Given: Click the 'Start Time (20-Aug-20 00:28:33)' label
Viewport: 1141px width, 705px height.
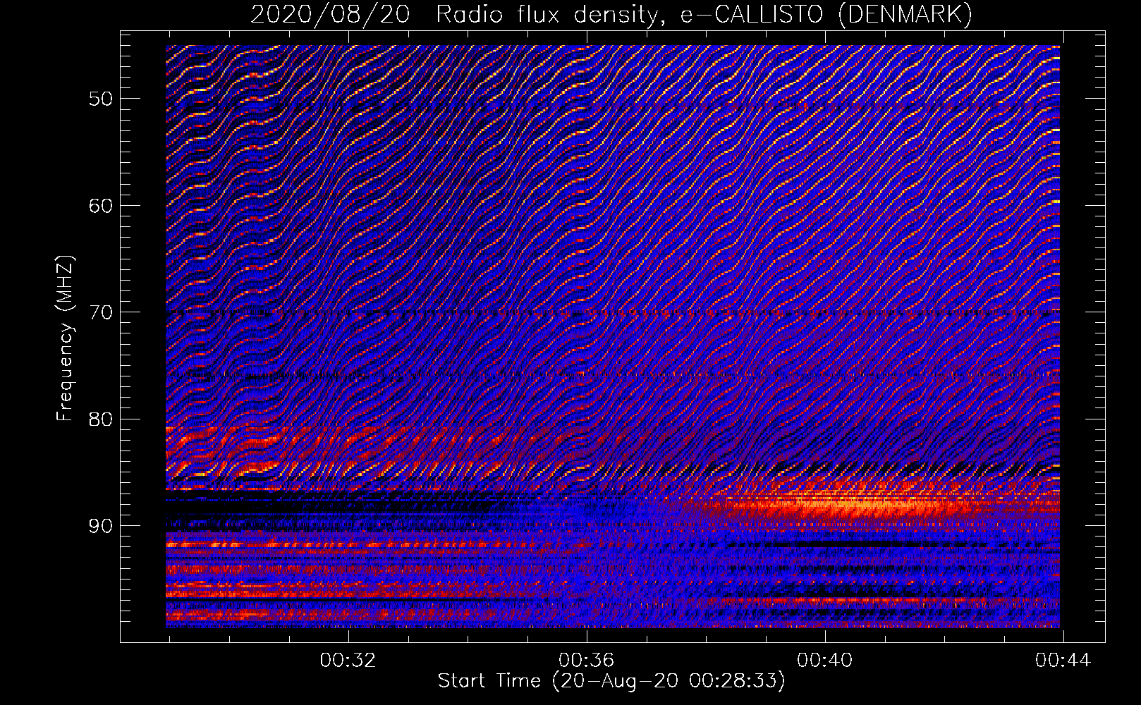Looking at the screenshot, I should 611,681.
